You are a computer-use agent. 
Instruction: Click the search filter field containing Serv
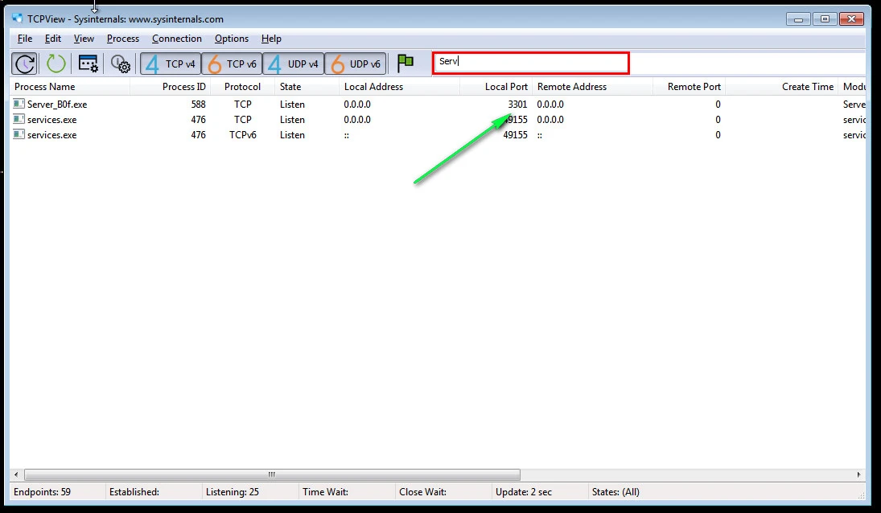point(531,63)
